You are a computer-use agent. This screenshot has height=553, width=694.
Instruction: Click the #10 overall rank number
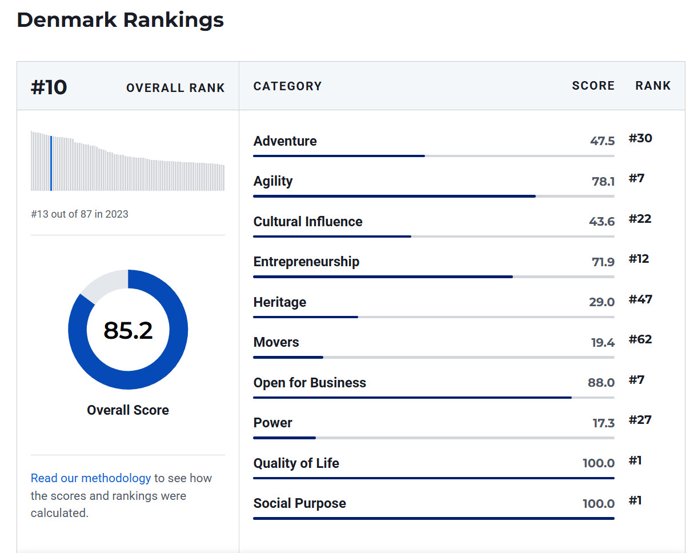[x=49, y=87]
